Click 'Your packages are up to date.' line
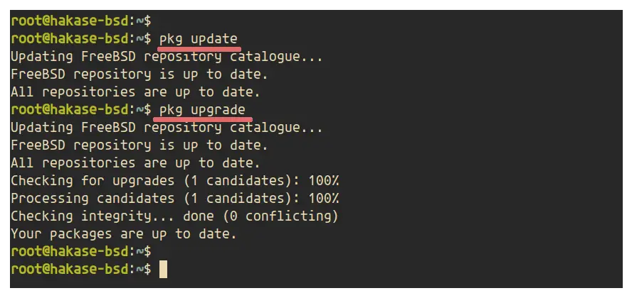This screenshot has height=298, width=632. coord(124,233)
